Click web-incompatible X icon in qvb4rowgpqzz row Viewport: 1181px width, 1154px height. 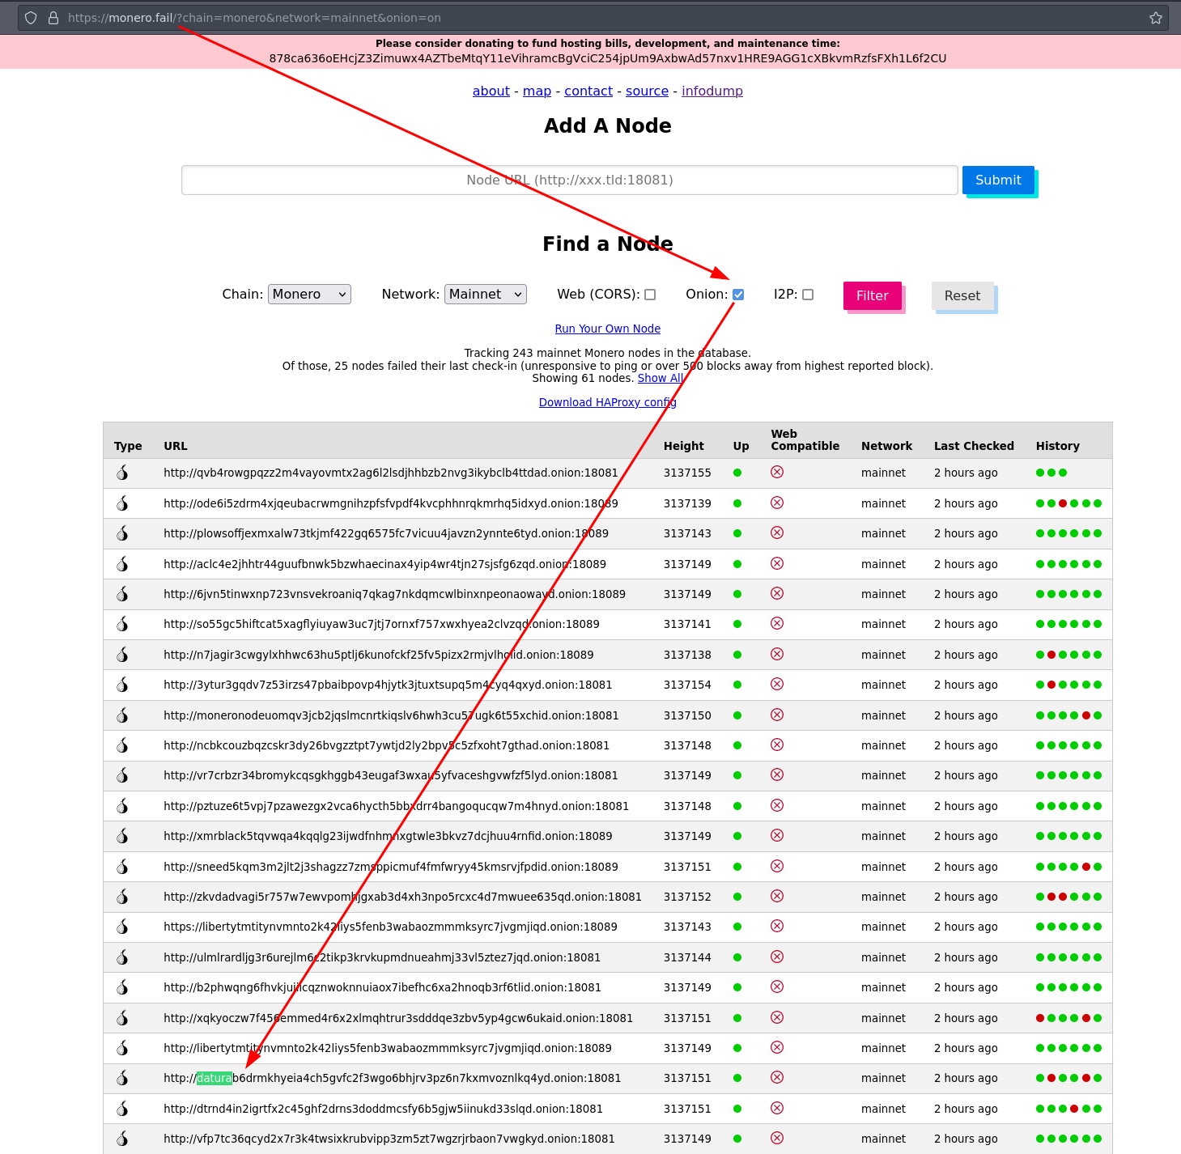[x=777, y=472]
